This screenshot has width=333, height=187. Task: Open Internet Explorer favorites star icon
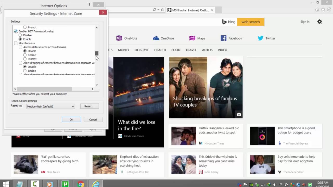click(x=323, y=10)
